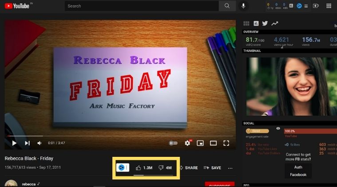Click the SOCIAL section header
The image size is (337, 187).
249,123
